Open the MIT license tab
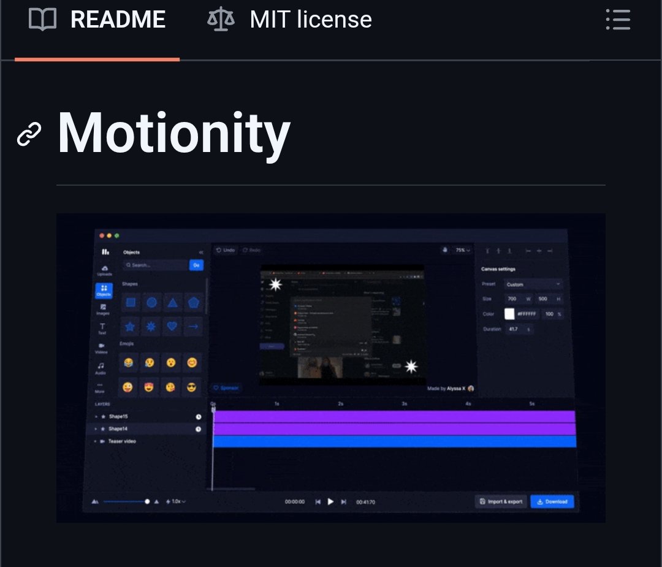This screenshot has width=662, height=567. [x=289, y=20]
